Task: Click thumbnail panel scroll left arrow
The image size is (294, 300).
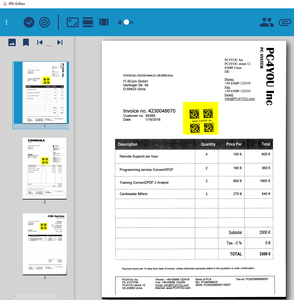Action: (15, 296)
